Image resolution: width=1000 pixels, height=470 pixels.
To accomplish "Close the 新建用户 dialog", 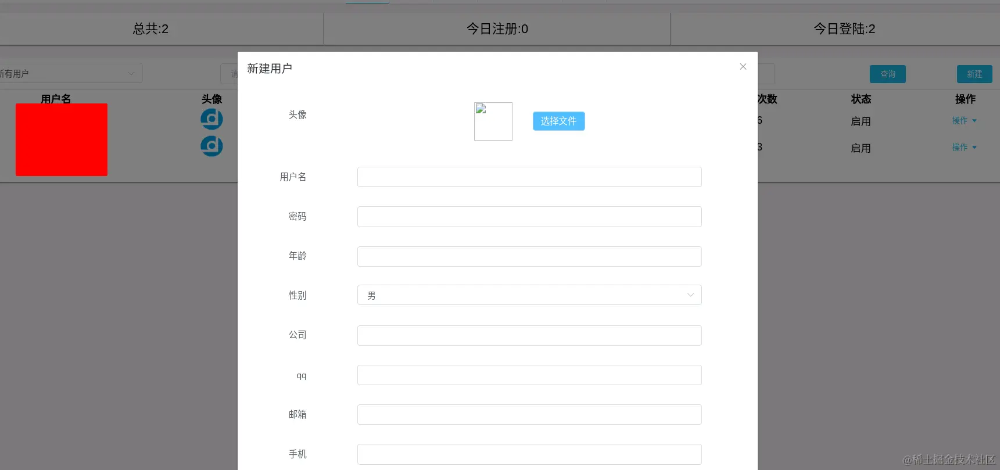I will pos(743,67).
